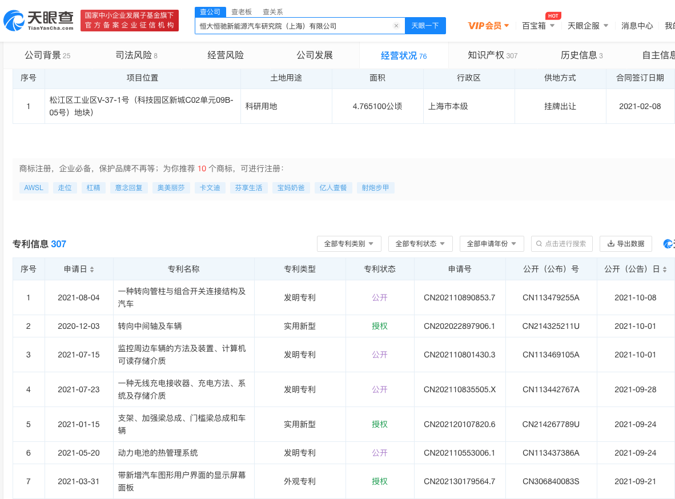The image size is (675, 499).
Task: Click the 宝妈奶爸 trademark tag
Action: 291,188
